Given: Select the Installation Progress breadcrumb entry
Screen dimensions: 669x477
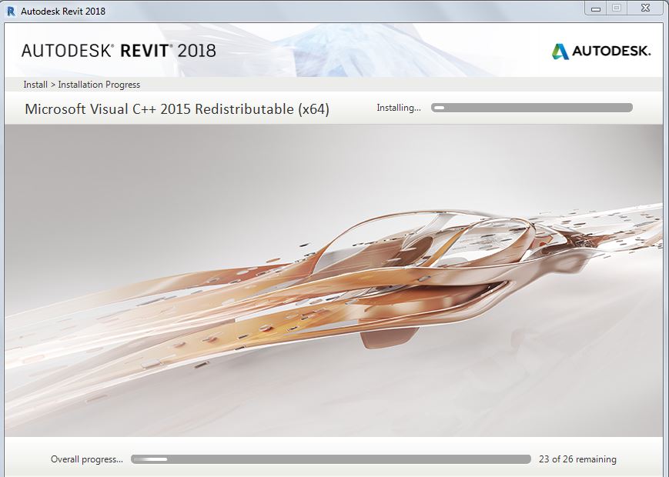Looking at the screenshot, I should [x=101, y=85].
